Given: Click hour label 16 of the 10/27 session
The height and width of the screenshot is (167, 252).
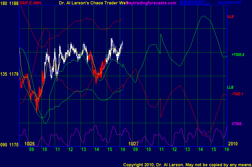Looking at the screenshot, I should click(227, 150).
